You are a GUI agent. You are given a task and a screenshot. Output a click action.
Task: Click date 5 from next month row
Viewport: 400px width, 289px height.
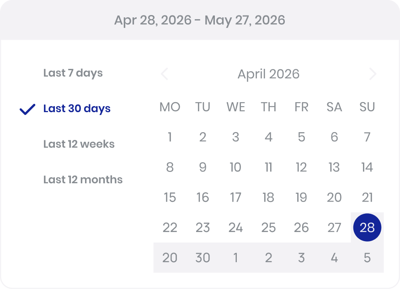tap(367, 258)
